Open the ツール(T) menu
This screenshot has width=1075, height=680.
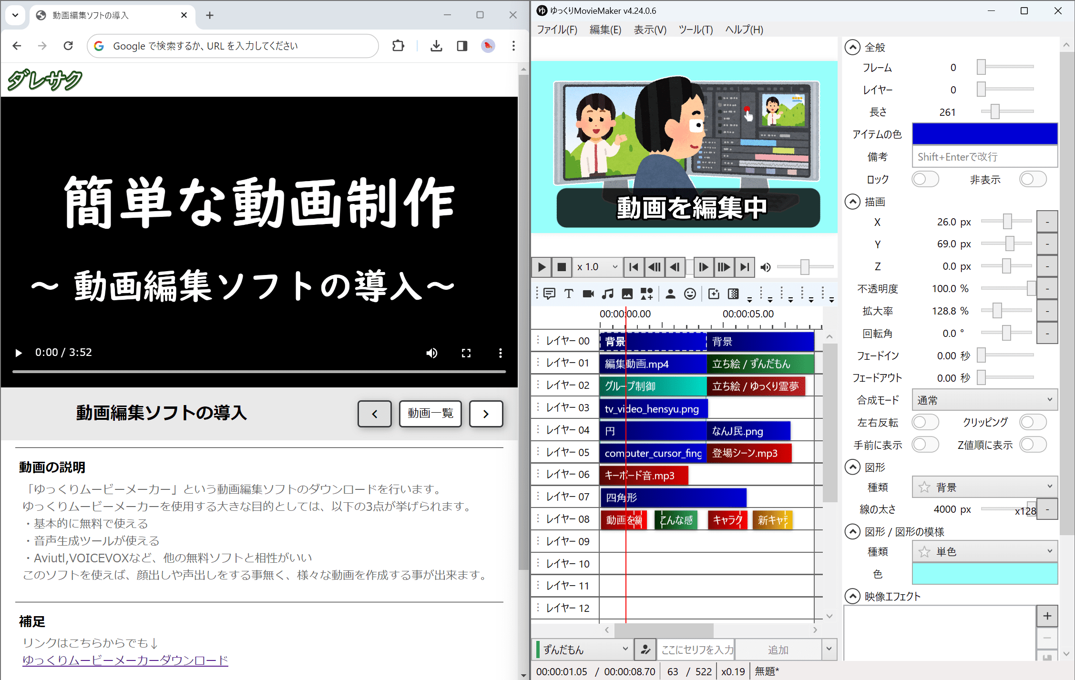[x=696, y=30]
